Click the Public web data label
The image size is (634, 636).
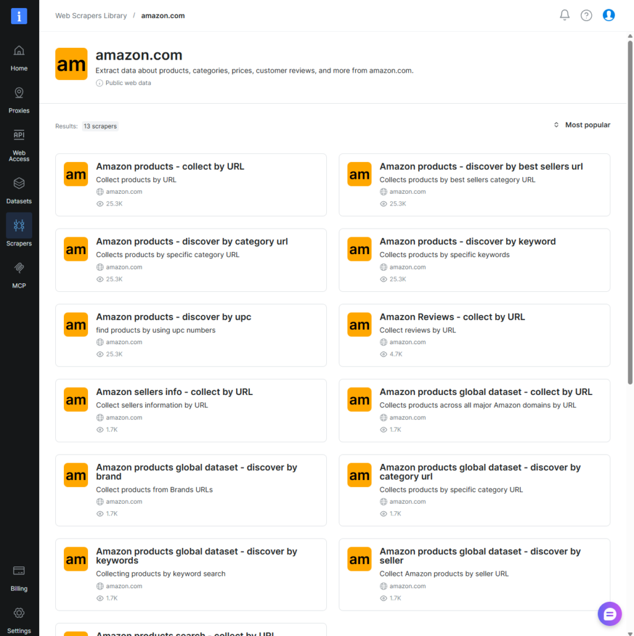click(128, 83)
